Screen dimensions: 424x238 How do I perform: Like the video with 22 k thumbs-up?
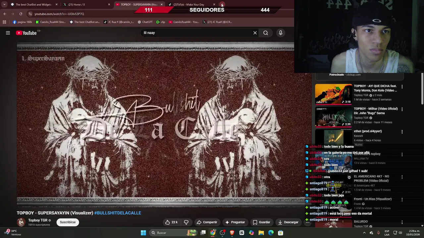click(x=171, y=222)
